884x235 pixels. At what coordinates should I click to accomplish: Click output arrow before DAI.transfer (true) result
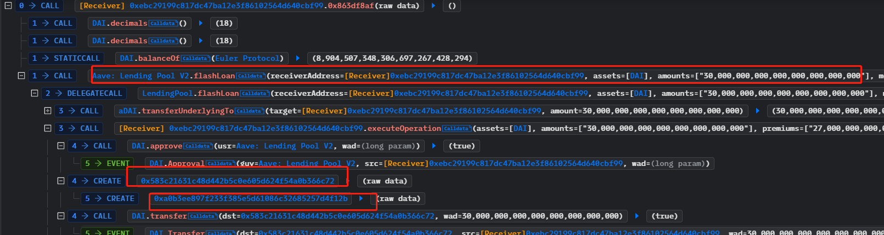pyautogui.click(x=637, y=216)
